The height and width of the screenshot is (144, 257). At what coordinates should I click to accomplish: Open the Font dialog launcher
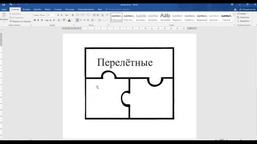73,25
